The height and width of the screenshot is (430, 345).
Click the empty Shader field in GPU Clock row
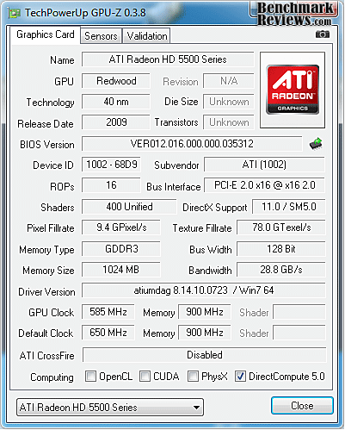tap(299, 312)
